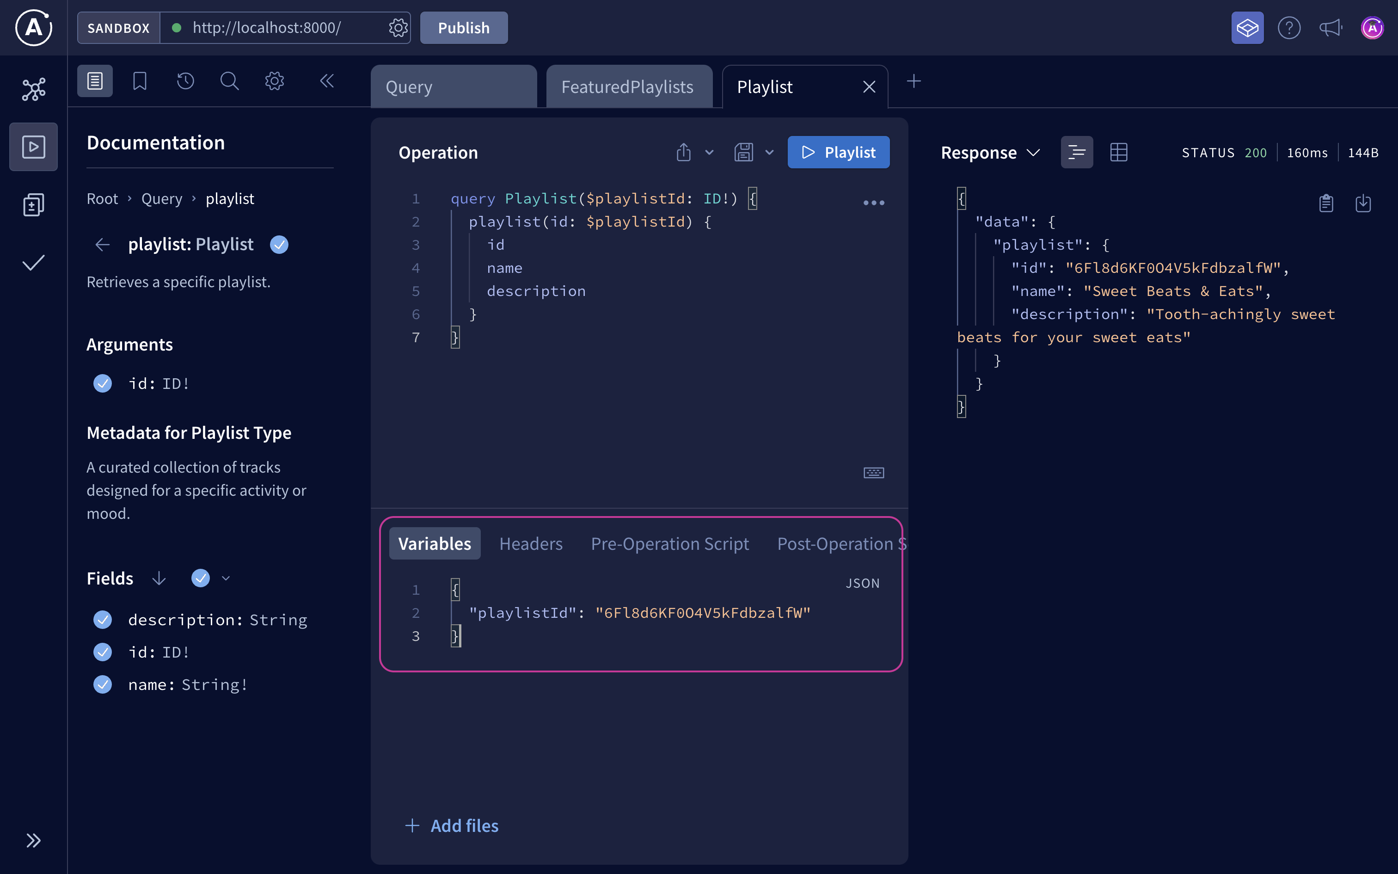Search the schema using the magnifier icon
This screenshot has width=1398, height=874.
(x=229, y=81)
